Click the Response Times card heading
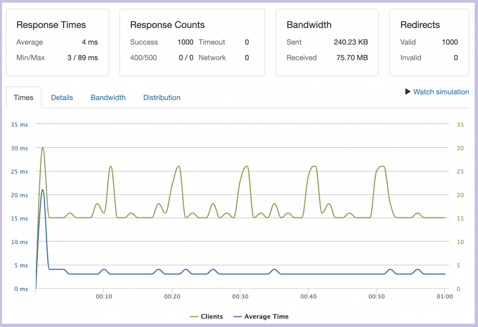The width and height of the screenshot is (478, 327). tap(51, 25)
